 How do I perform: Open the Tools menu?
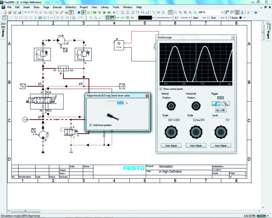(116, 7)
